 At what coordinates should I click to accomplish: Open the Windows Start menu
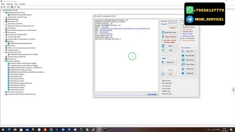3,130
